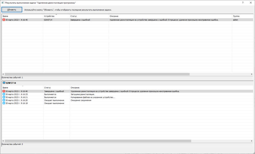Click the info icon next to 9:16:20 event
This screenshot has width=255, height=154.
(4, 100)
